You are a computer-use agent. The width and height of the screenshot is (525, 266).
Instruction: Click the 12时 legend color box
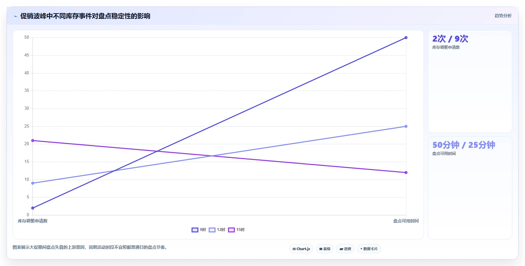tap(212, 230)
